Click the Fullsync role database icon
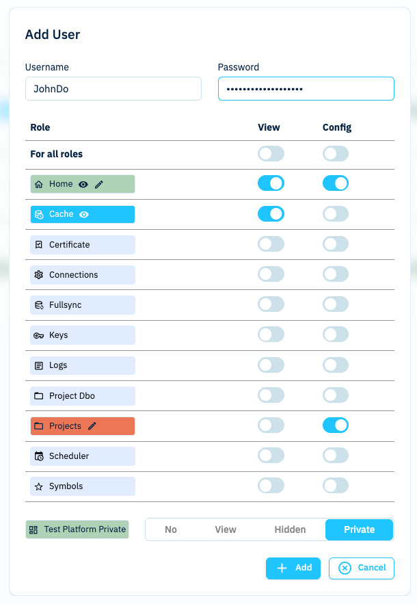 39,305
